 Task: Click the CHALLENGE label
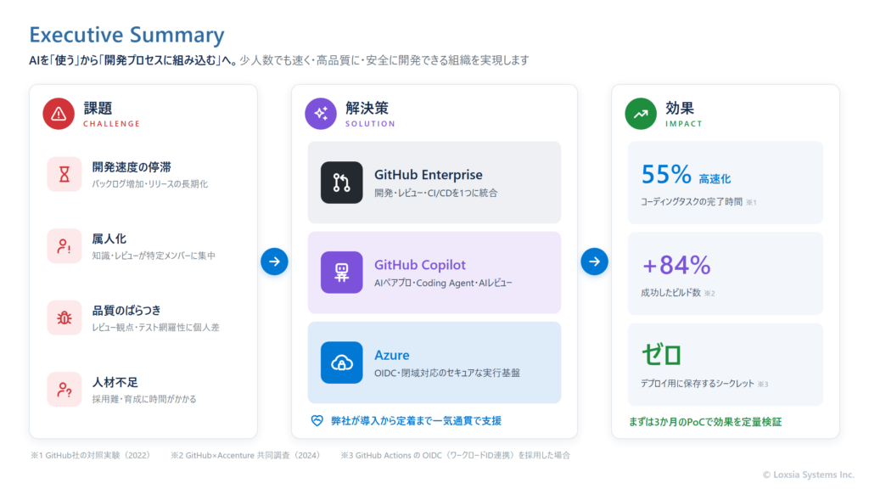(111, 124)
